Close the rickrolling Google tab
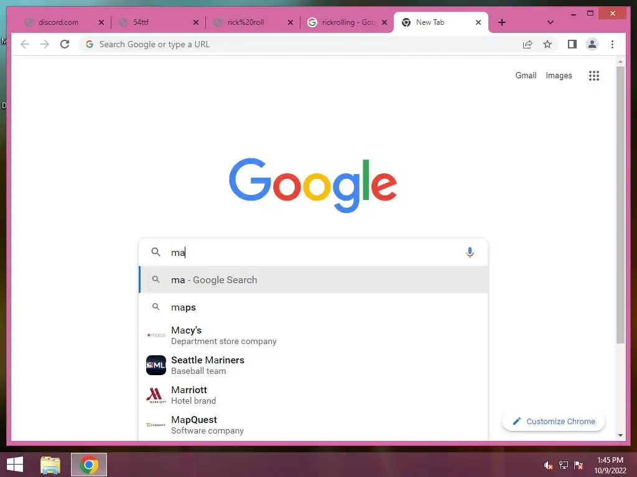637x477 pixels. [384, 22]
